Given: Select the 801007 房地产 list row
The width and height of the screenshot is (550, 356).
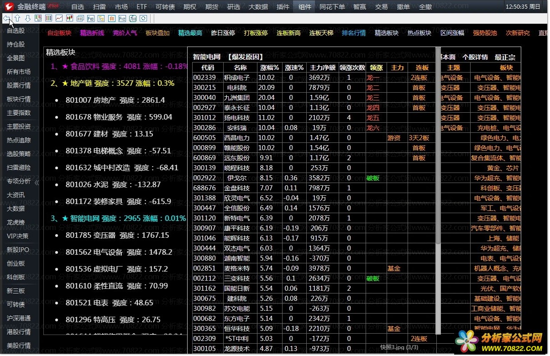Looking at the screenshot, I should tap(115, 100).
